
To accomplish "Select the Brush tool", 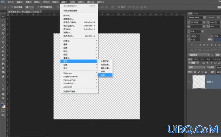I will [x=3, y=47].
